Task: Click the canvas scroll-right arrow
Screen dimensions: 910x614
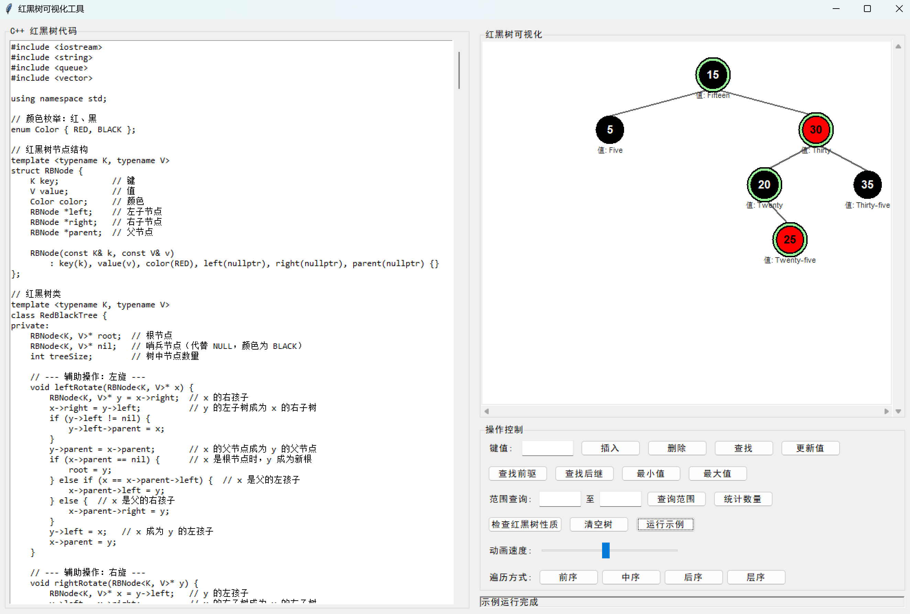Action: (886, 411)
